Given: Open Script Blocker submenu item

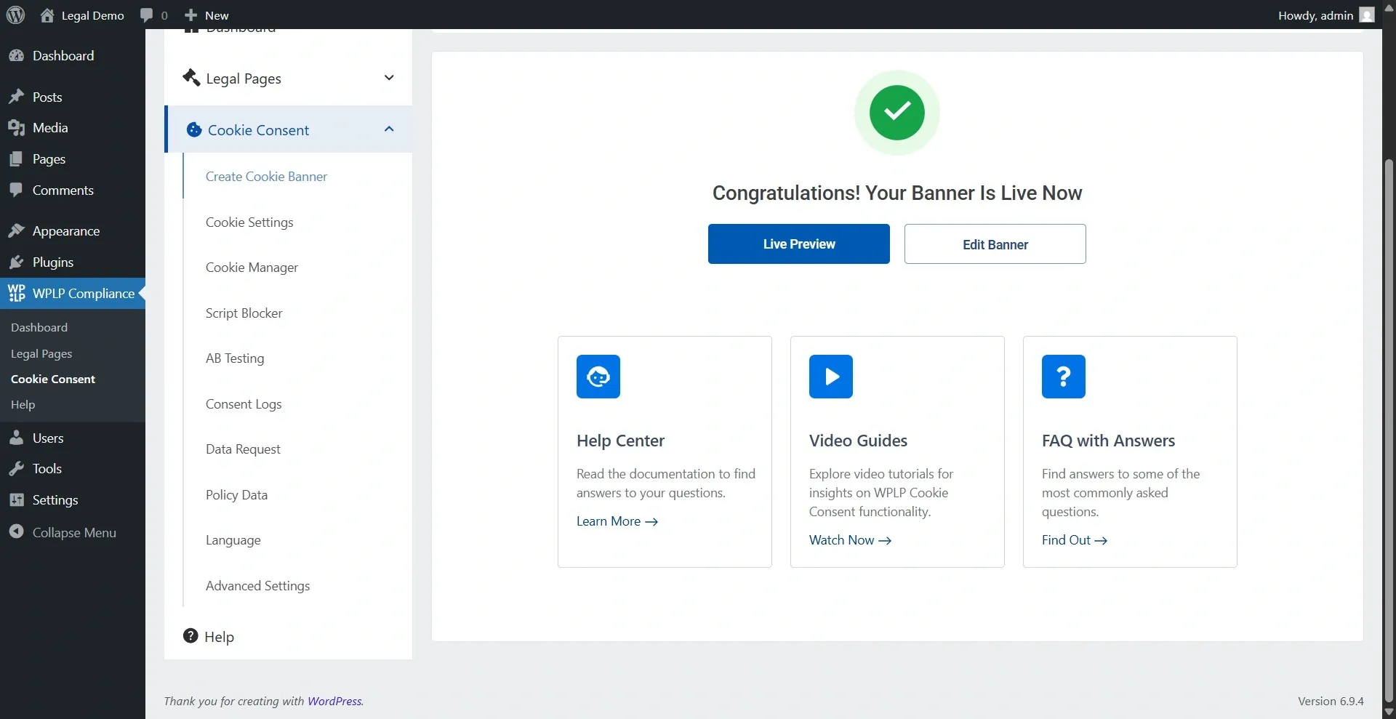Looking at the screenshot, I should coord(244,313).
